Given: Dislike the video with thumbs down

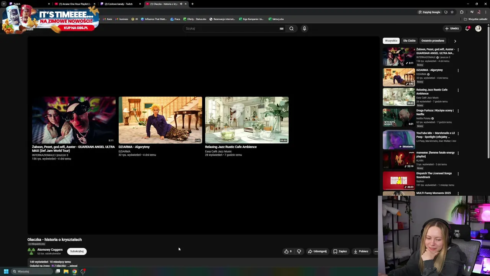Looking at the screenshot, I should click(x=299, y=251).
